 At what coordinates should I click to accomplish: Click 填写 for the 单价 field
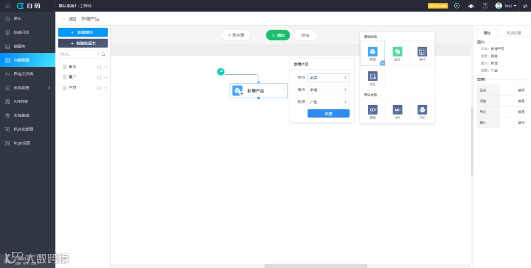tap(521, 112)
